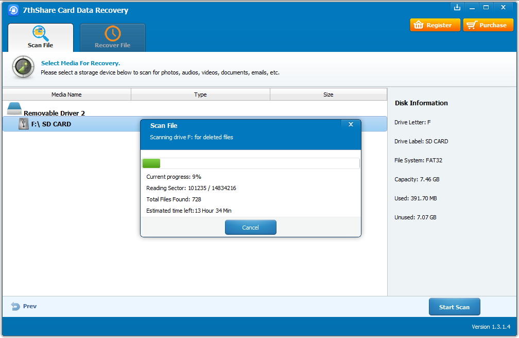Select the Removable Driver 2 entry
The height and width of the screenshot is (338, 519).
tap(54, 113)
